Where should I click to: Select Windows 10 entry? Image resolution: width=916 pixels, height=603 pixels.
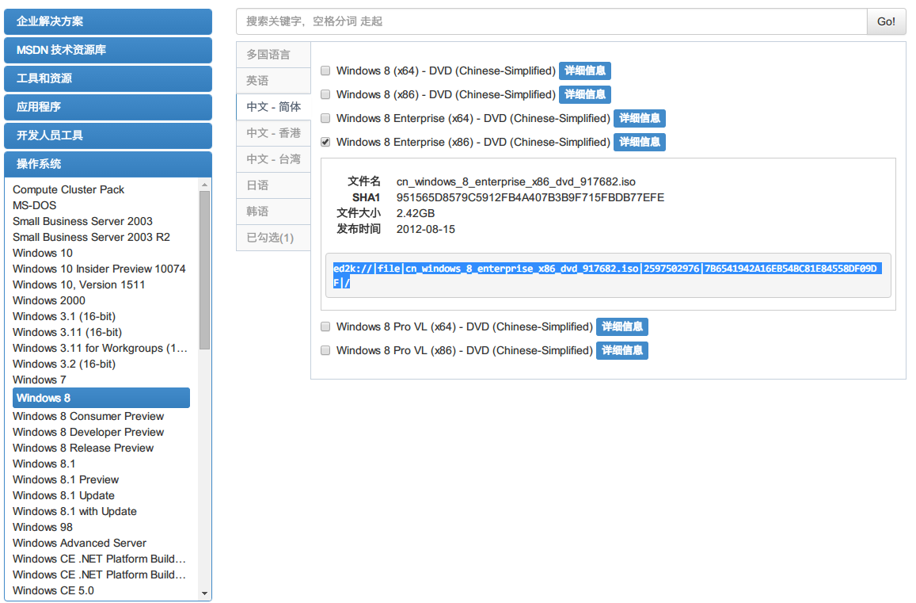click(43, 253)
